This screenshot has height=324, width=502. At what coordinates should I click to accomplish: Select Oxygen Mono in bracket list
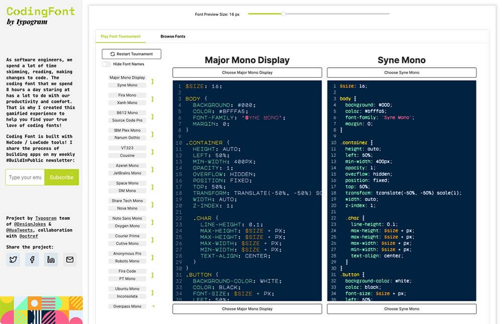tap(127, 226)
